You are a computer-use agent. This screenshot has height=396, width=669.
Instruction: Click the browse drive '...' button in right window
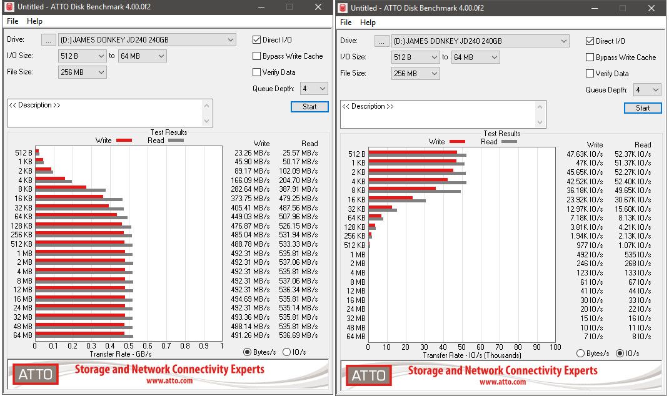click(382, 41)
